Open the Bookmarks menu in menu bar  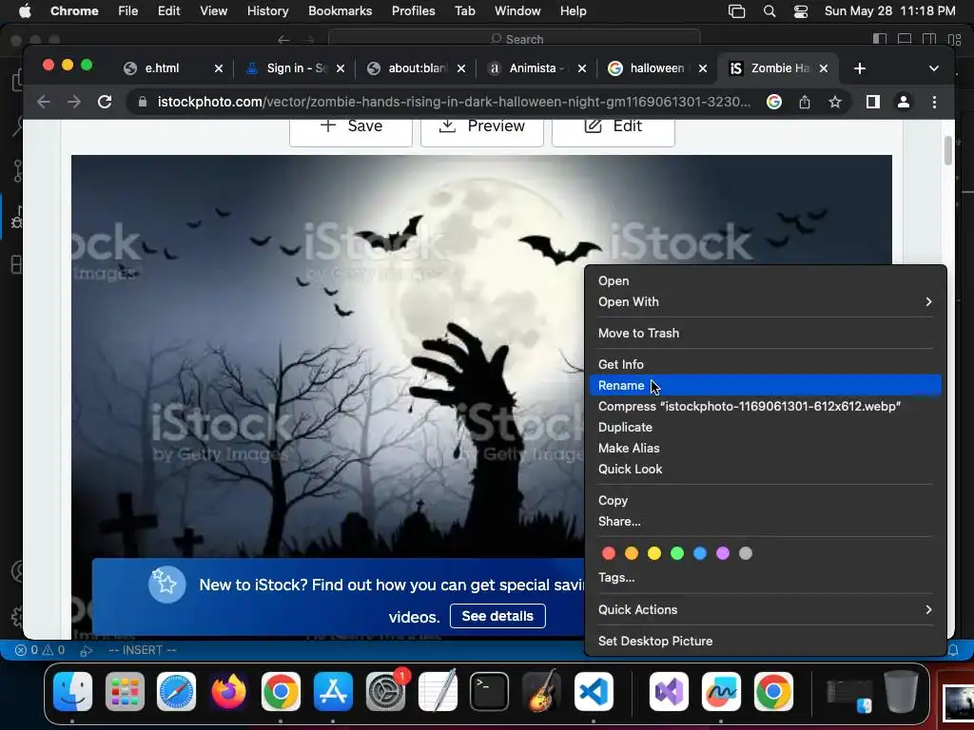point(340,11)
